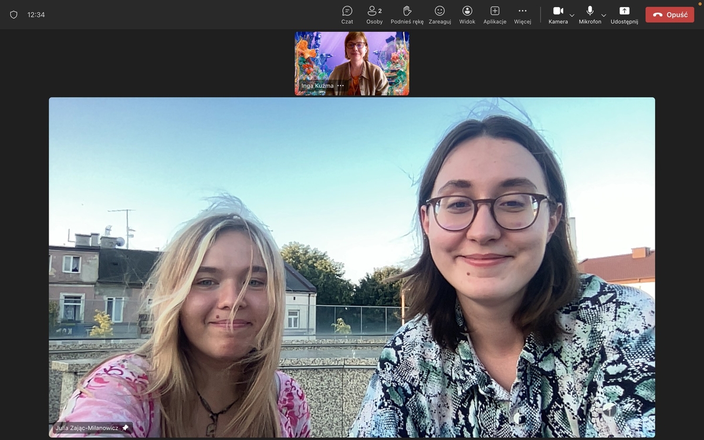Leave the meeting with Opuść button
Image resolution: width=704 pixels, height=440 pixels.
click(x=669, y=15)
